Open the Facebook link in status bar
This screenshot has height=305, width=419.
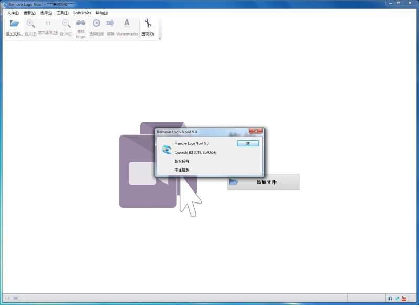390,298
